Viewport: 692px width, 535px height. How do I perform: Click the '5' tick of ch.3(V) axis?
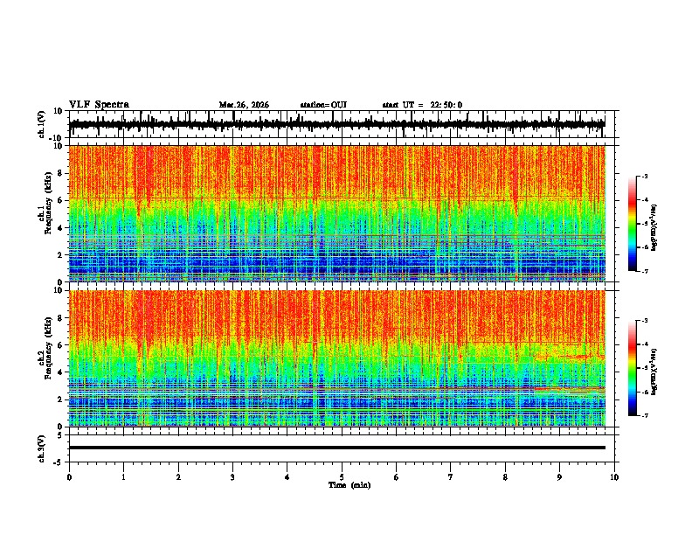tap(61, 435)
